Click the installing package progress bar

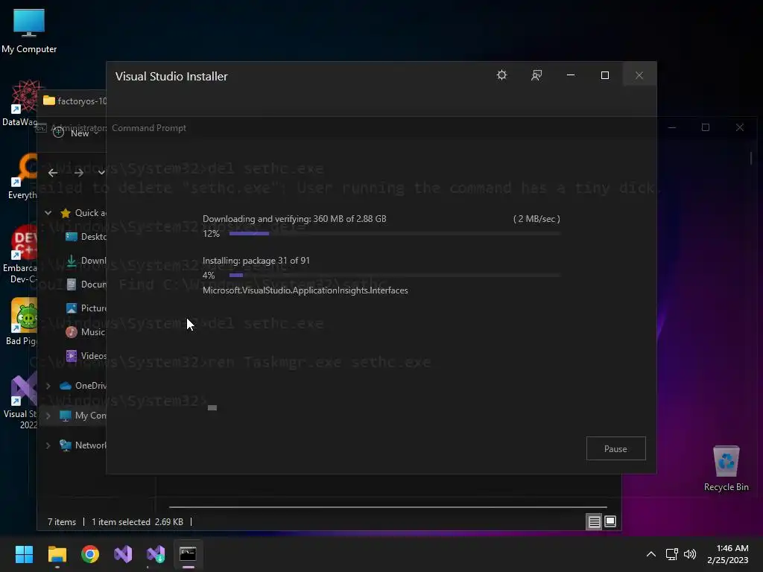pyautogui.click(x=395, y=276)
